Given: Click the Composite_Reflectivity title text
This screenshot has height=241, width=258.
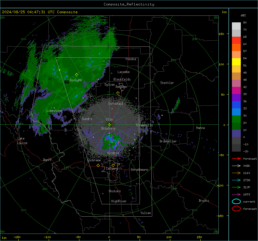Looking at the screenshot, I should click(129, 4).
